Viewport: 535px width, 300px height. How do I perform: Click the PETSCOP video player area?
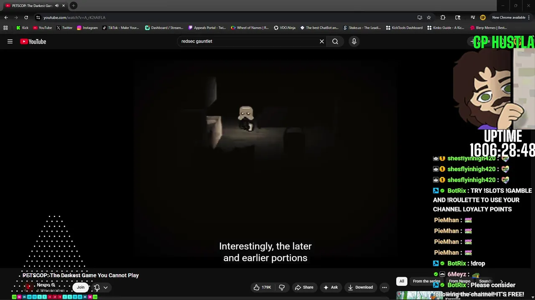(265, 158)
